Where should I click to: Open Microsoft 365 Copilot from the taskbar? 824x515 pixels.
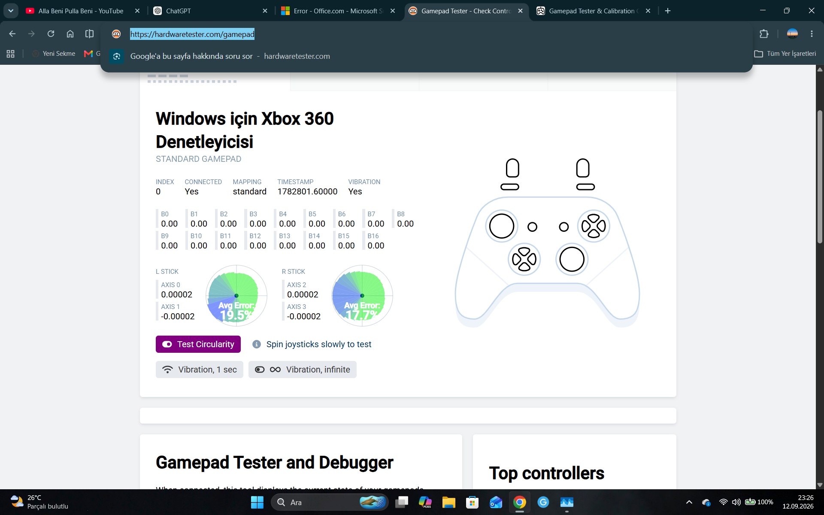click(425, 502)
